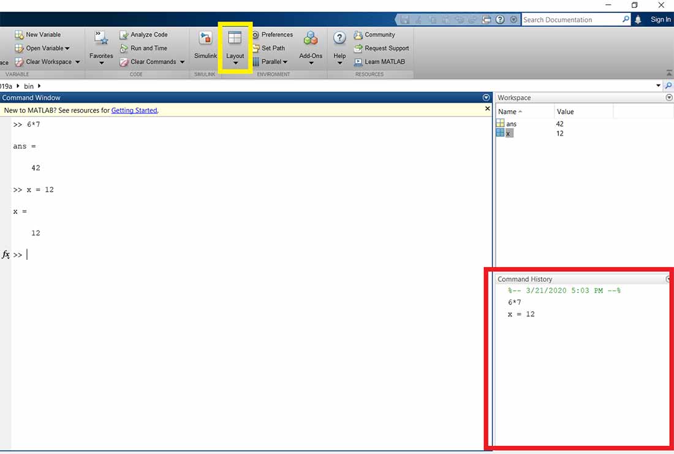Click the ans variable icon in Workspace

[x=501, y=123]
